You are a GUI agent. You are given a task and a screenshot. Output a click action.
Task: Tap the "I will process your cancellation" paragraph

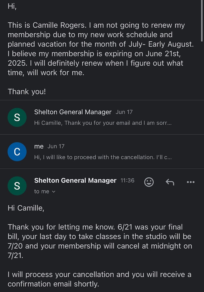[x=99, y=279]
